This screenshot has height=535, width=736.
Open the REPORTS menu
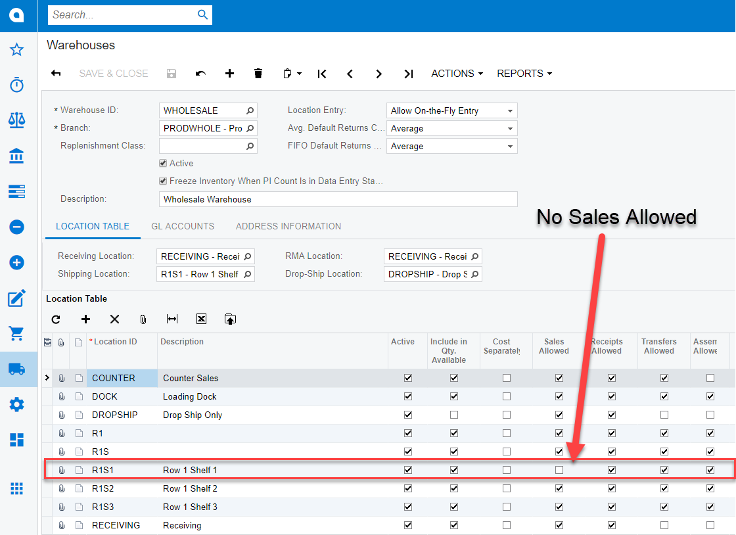click(x=524, y=74)
